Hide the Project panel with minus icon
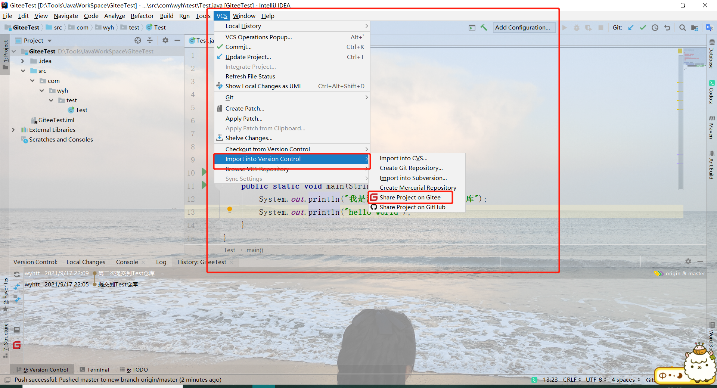The width and height of the screenshot is (717, 388). click(x=177, y=40)
